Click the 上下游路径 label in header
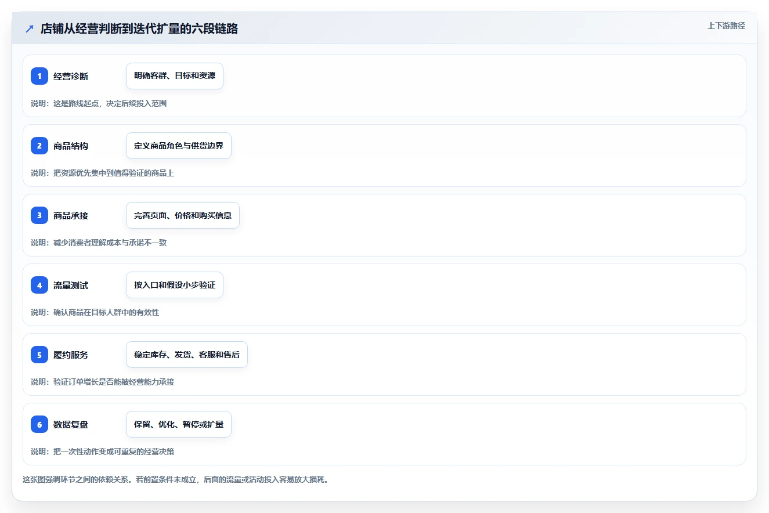769x513 pixels. point(726,26)
